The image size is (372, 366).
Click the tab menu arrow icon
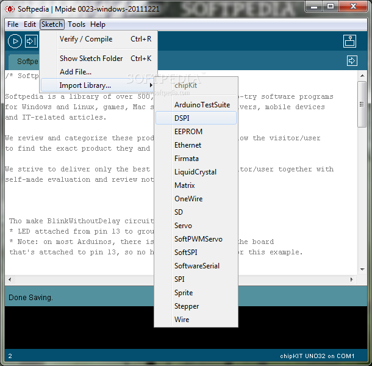tap(352, 61)
